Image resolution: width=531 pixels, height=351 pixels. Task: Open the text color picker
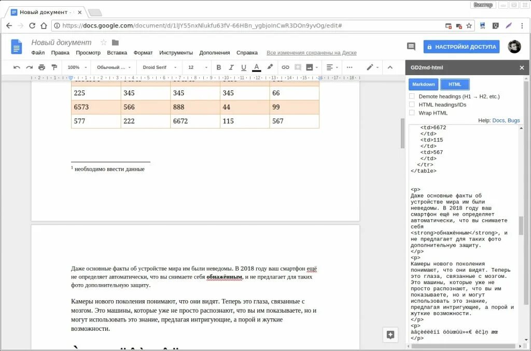point(257,67)
